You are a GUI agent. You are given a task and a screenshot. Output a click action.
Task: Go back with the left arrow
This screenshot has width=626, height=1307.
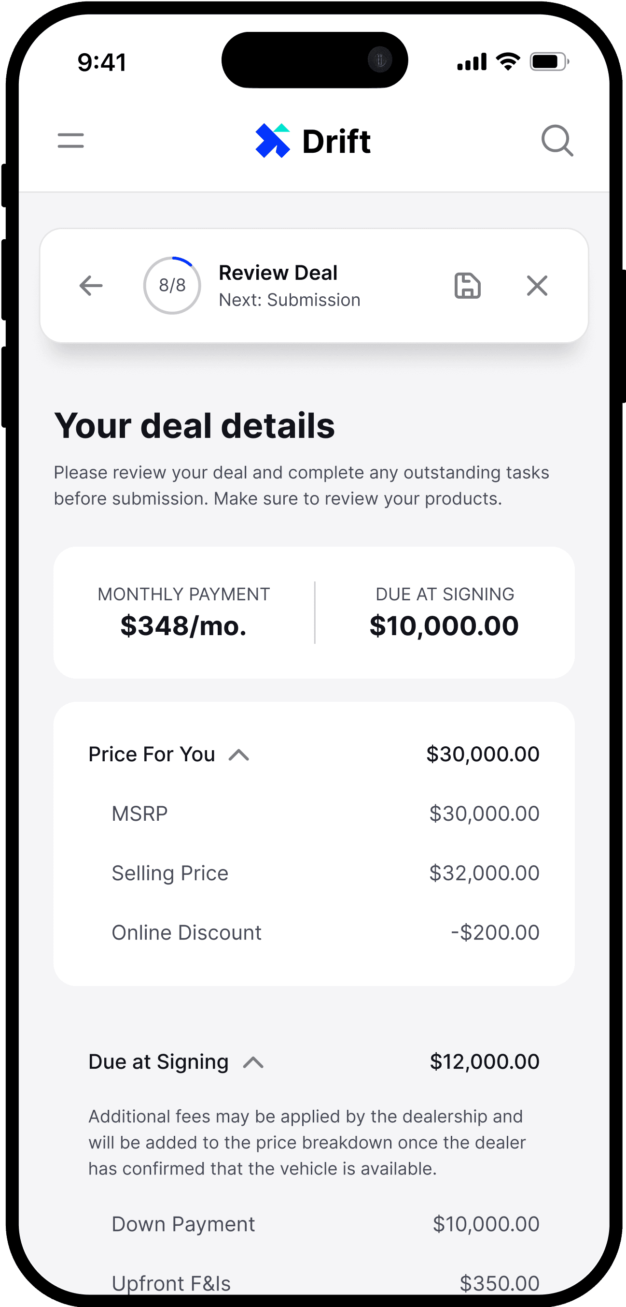pos(91,285)
